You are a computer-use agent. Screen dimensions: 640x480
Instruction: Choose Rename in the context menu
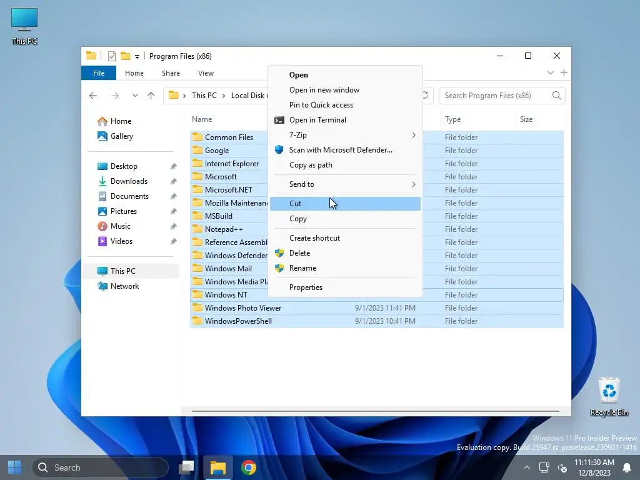tap(345, 269)
